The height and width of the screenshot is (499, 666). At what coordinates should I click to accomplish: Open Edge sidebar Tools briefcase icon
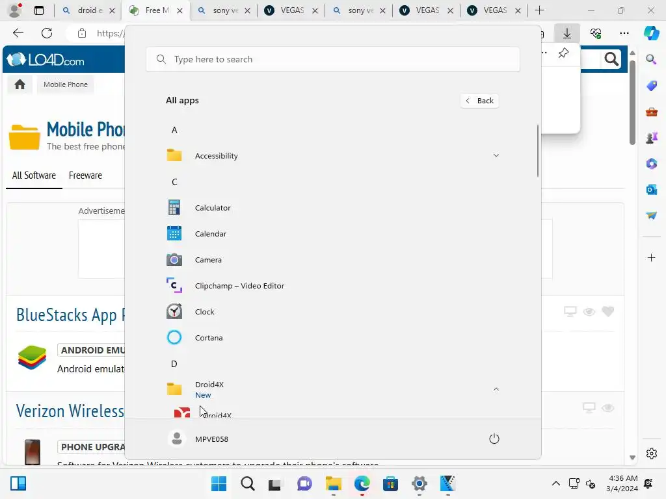pyautogui.click(x=651, y=112)
